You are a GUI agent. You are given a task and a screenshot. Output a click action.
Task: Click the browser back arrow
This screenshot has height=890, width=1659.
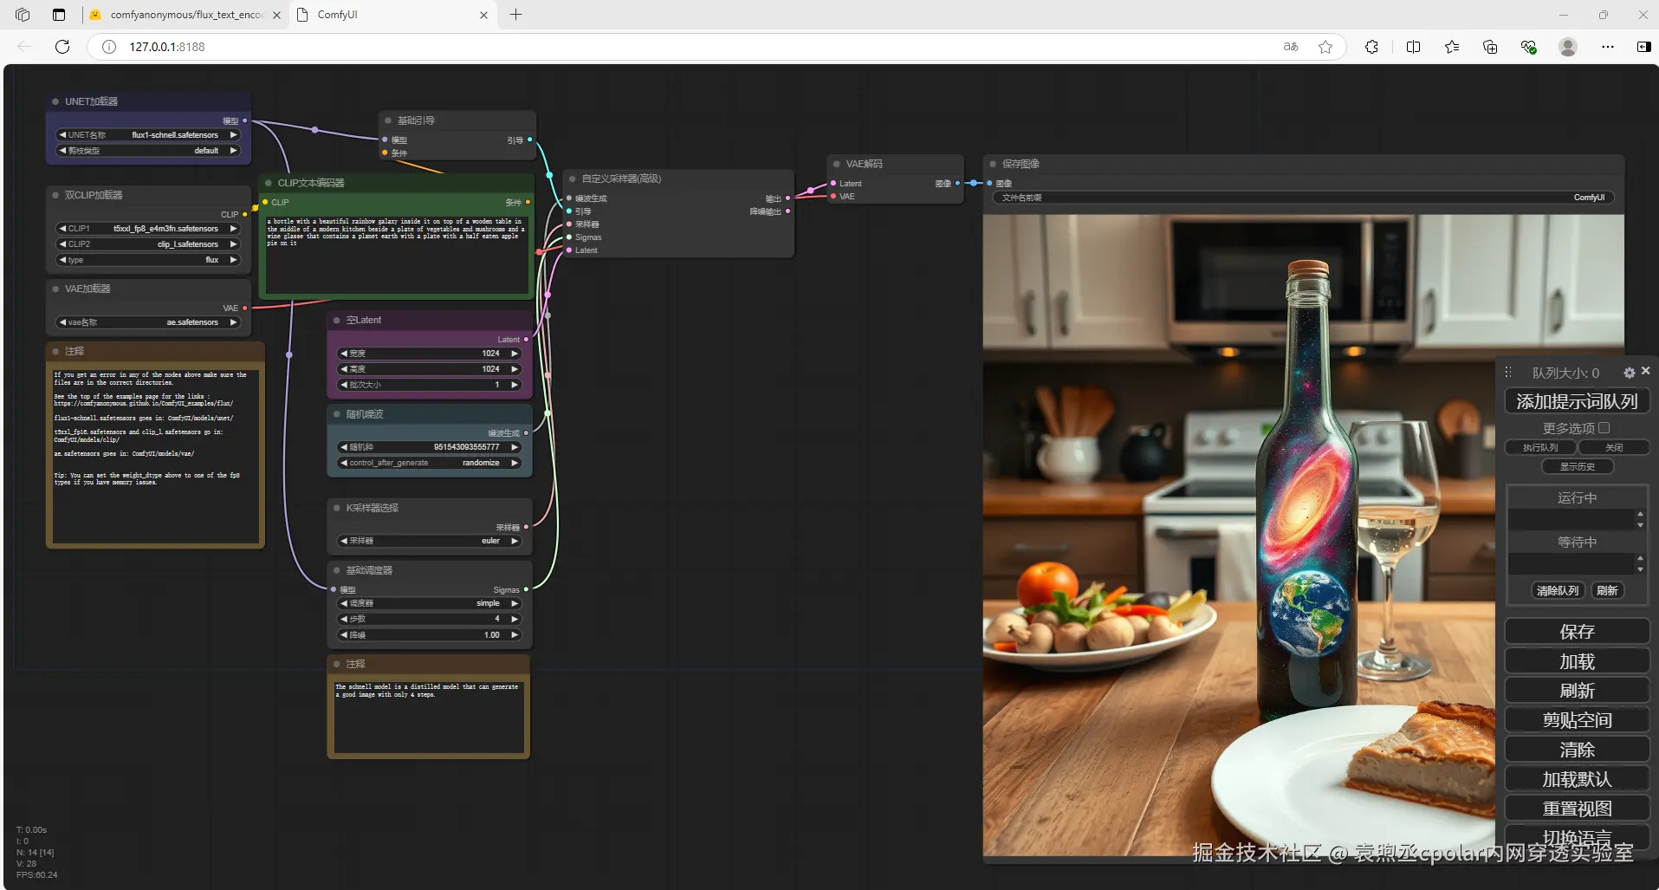[x=24, y=47]
